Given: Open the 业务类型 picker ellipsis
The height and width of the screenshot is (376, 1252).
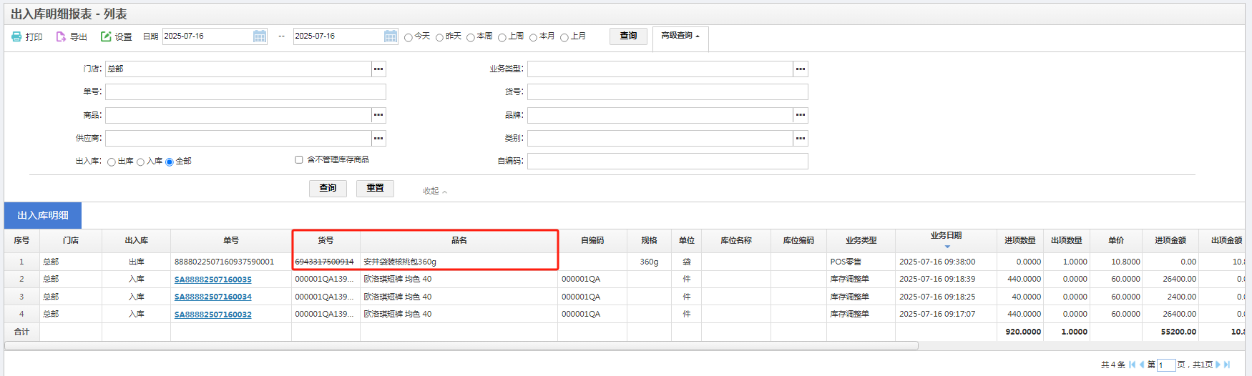Looking at the screenshot, I should tap(801, 69).
